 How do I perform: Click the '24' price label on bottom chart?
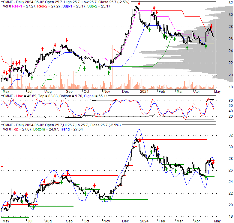click(231, 181)
